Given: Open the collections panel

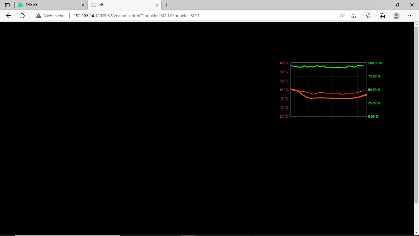Looking at the screenshot, I should pyautogui.click(x=382, y=16).
